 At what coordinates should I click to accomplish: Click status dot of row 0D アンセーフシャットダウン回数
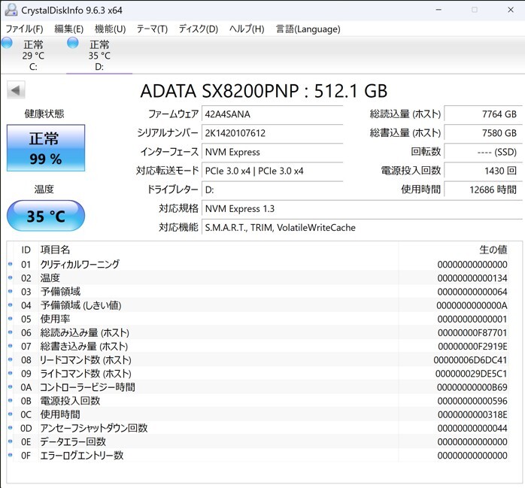[x=10, y=428]
